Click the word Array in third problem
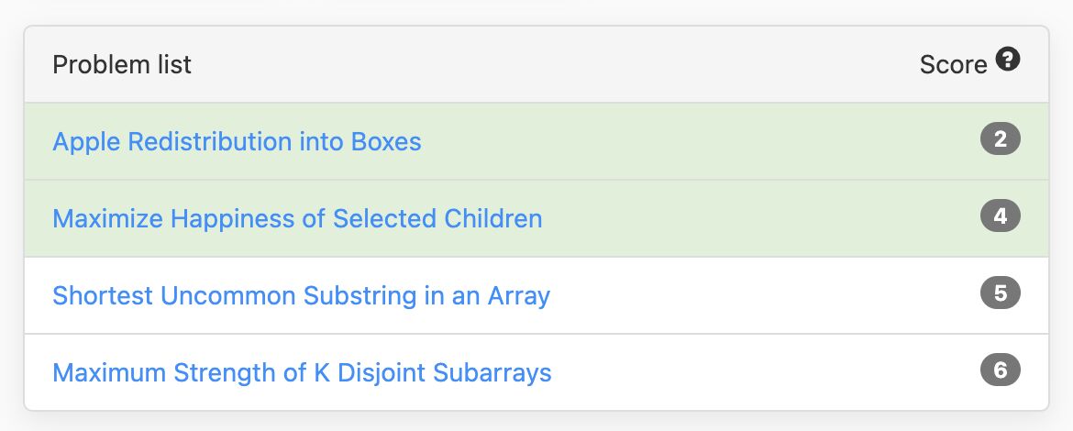 pos(519,297)
